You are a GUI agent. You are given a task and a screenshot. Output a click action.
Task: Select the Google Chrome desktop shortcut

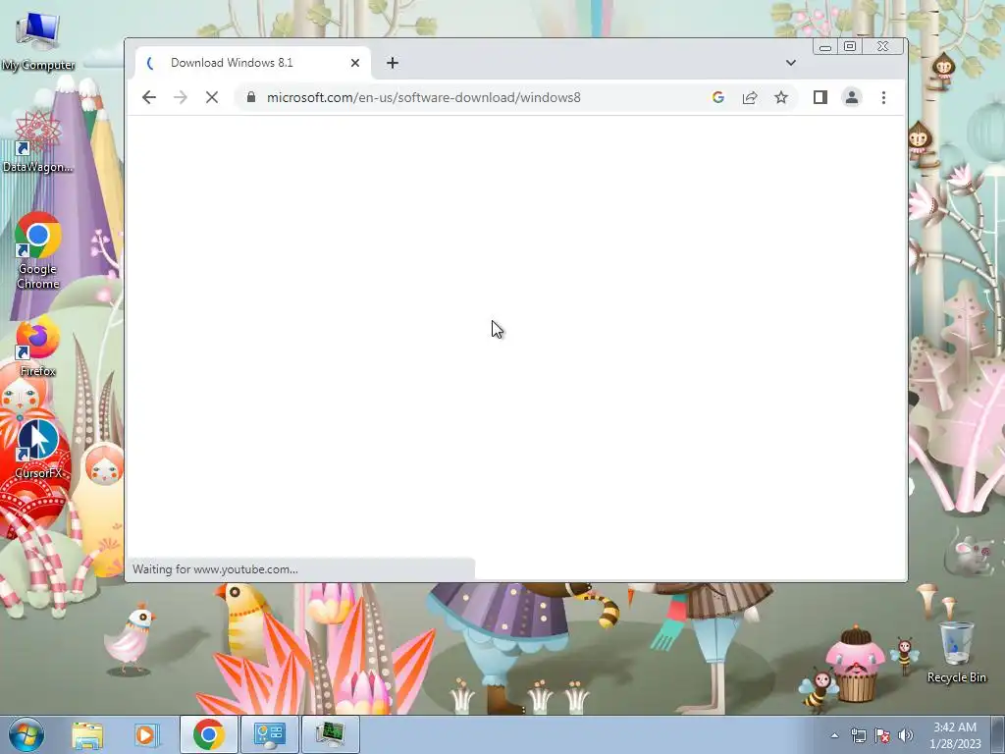(38, 251)
